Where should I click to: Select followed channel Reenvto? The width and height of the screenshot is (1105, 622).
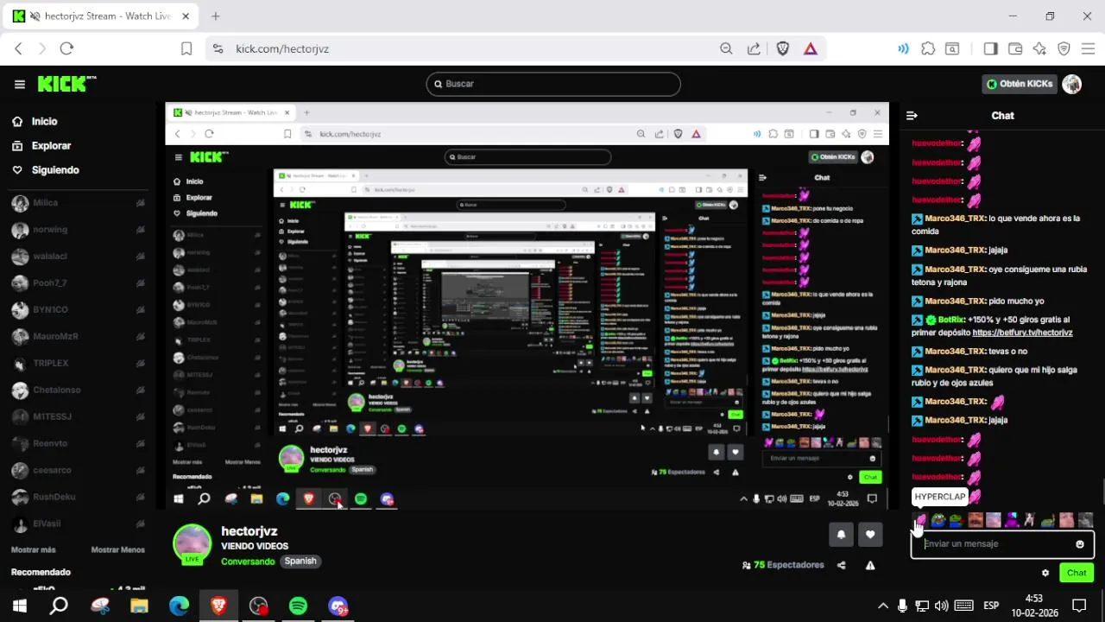pyautogui.click(x=78, y=444)
